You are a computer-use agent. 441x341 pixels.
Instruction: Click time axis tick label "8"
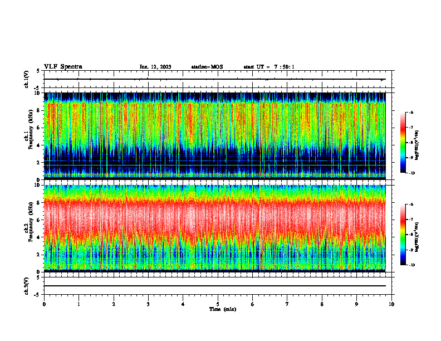click(322, 304)
